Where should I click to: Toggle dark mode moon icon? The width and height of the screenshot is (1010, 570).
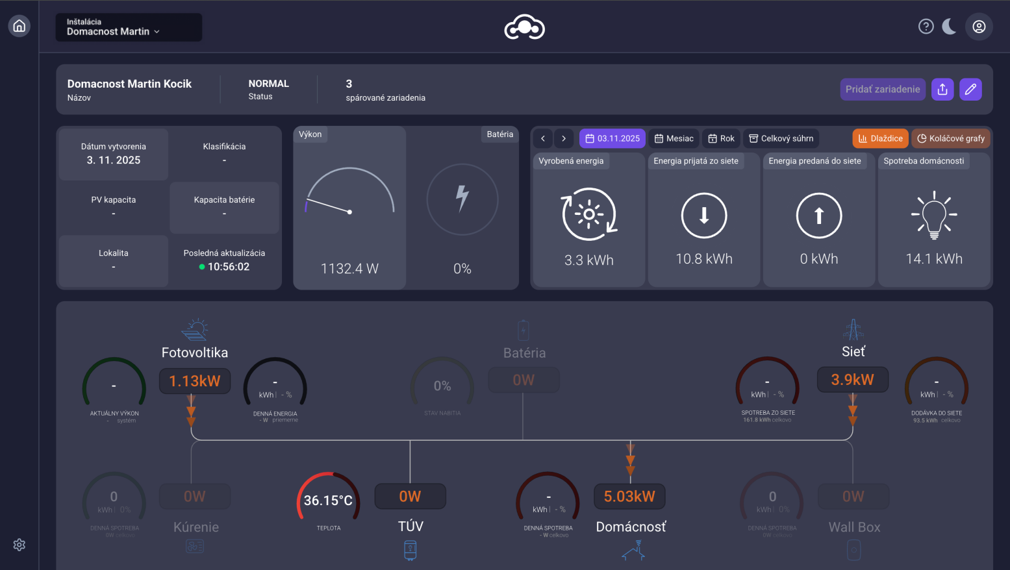click(x=950, y=27)
